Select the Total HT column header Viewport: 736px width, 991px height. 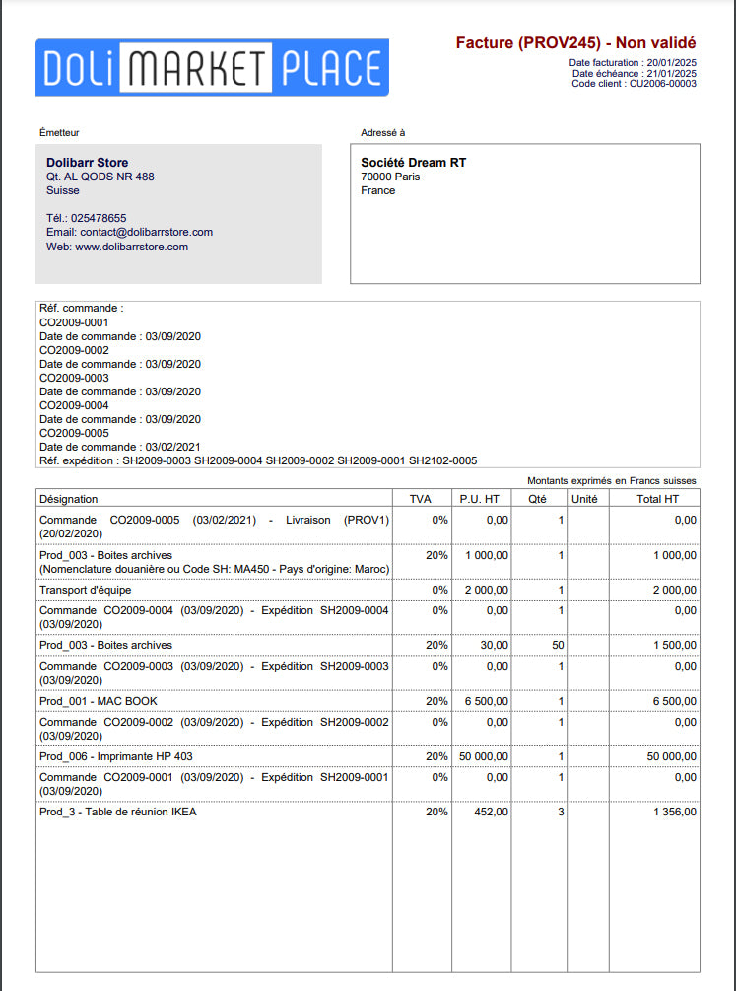[x=657, y=499]
